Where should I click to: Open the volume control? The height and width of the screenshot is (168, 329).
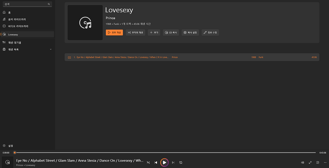[303, 163]
